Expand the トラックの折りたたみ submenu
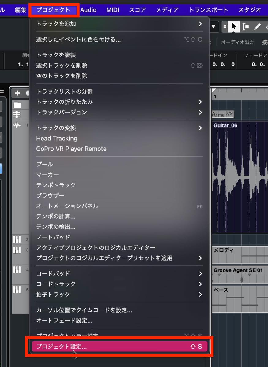 (x=119, y=102)
